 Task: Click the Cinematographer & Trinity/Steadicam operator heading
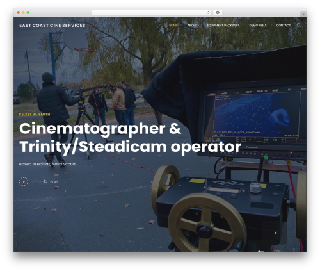pos(130,138)
